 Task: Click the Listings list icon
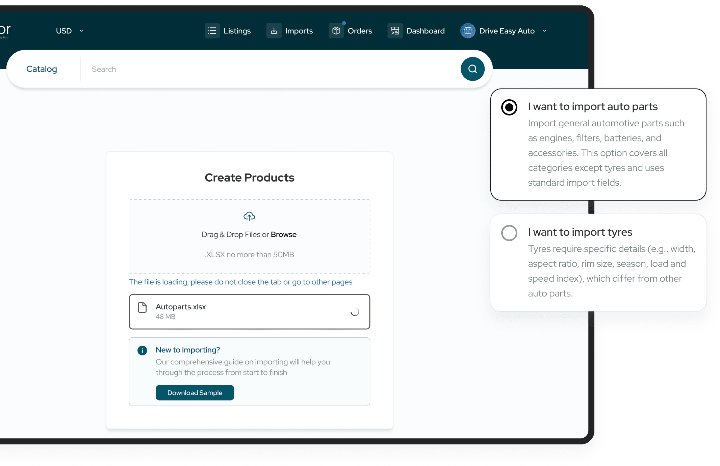click(x=212, y=31)
